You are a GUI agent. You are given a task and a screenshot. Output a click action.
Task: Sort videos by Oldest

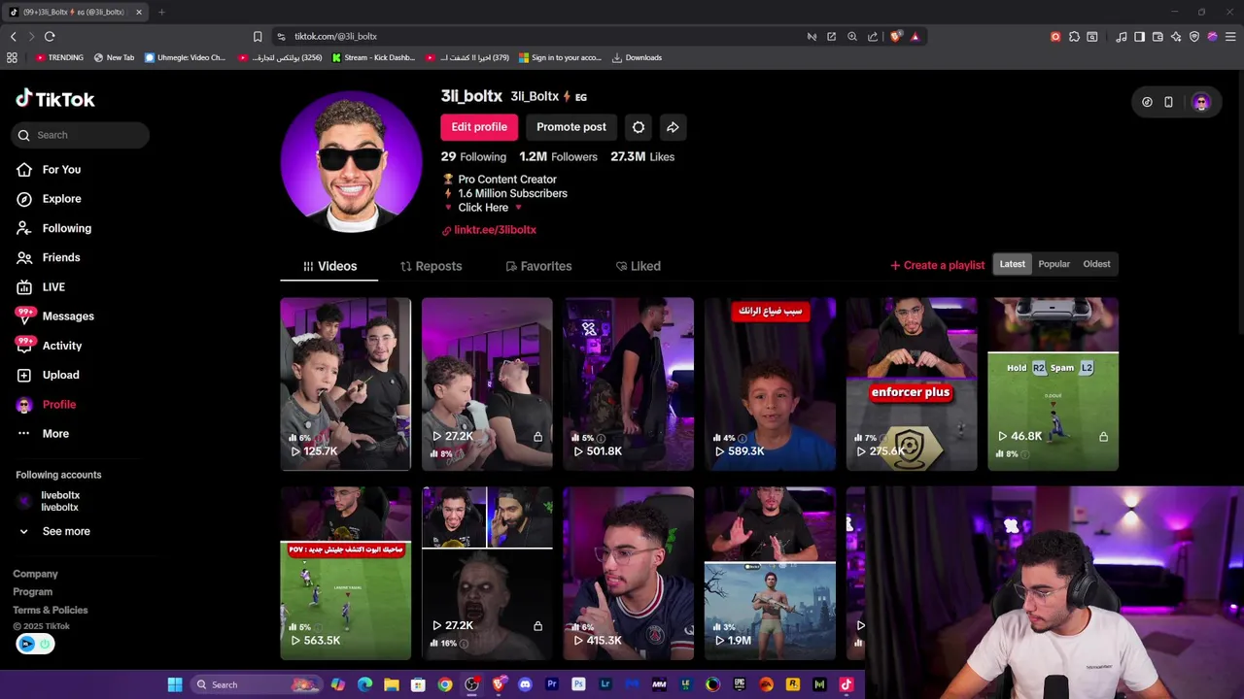pyautogui.click(x=1097, y=264)
